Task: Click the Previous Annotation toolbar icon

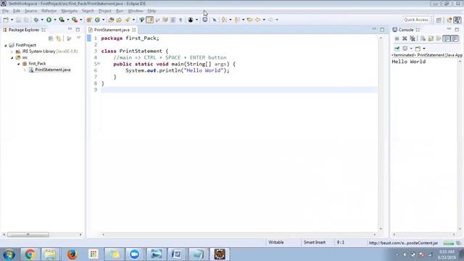Action: pyautogui.click(x=237, y=20)
